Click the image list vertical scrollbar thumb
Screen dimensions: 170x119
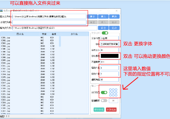point(60,41)
